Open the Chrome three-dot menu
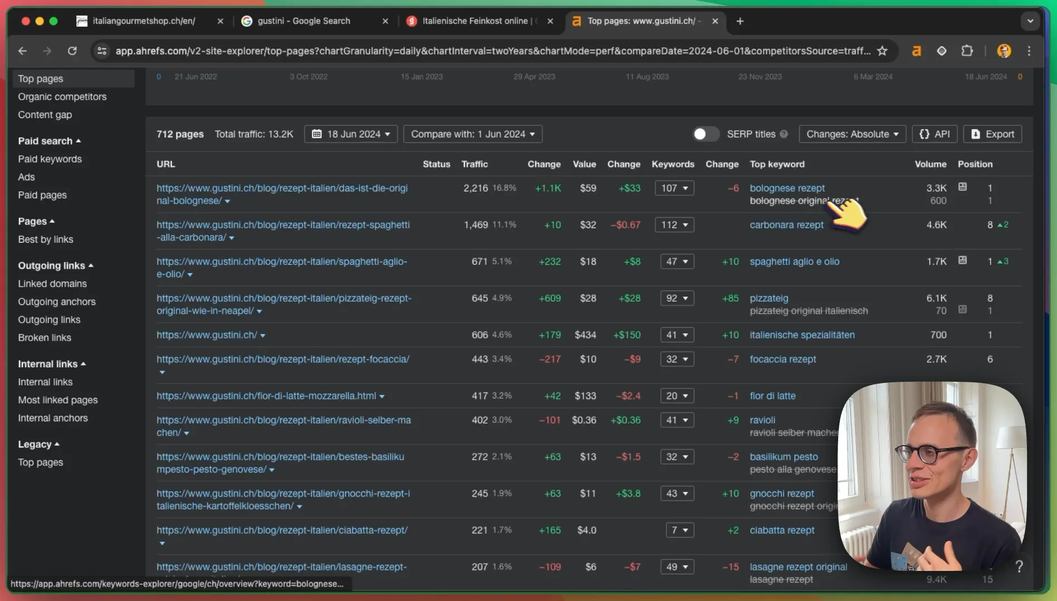Image resolution: width=1057 pixels, height=601 pixels. (1029, 51)
